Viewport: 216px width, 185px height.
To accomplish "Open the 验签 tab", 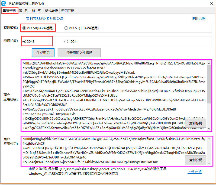I will click(36, 11).
